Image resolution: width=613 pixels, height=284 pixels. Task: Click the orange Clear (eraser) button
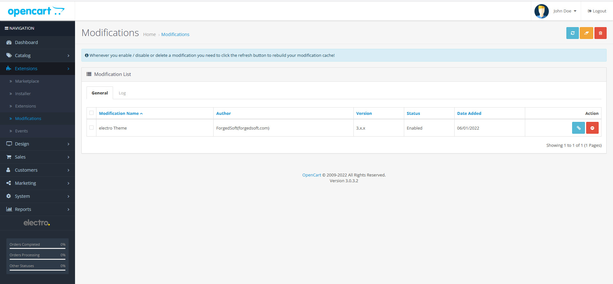587,33
